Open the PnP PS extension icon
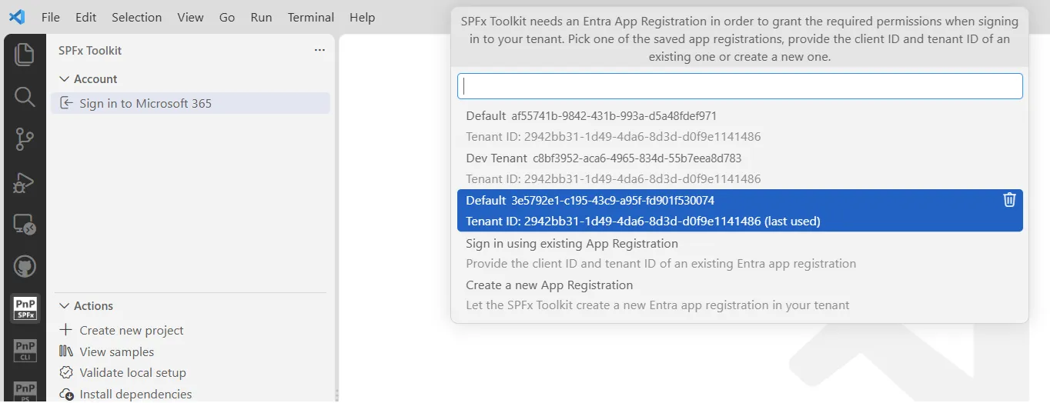 25,391
